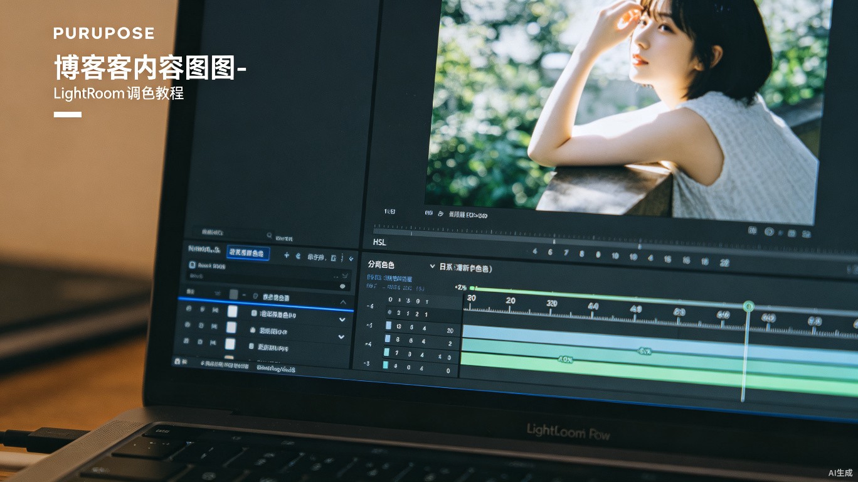
Task: Click the search magnifier icon above the panel
Action: pos(269,235)
